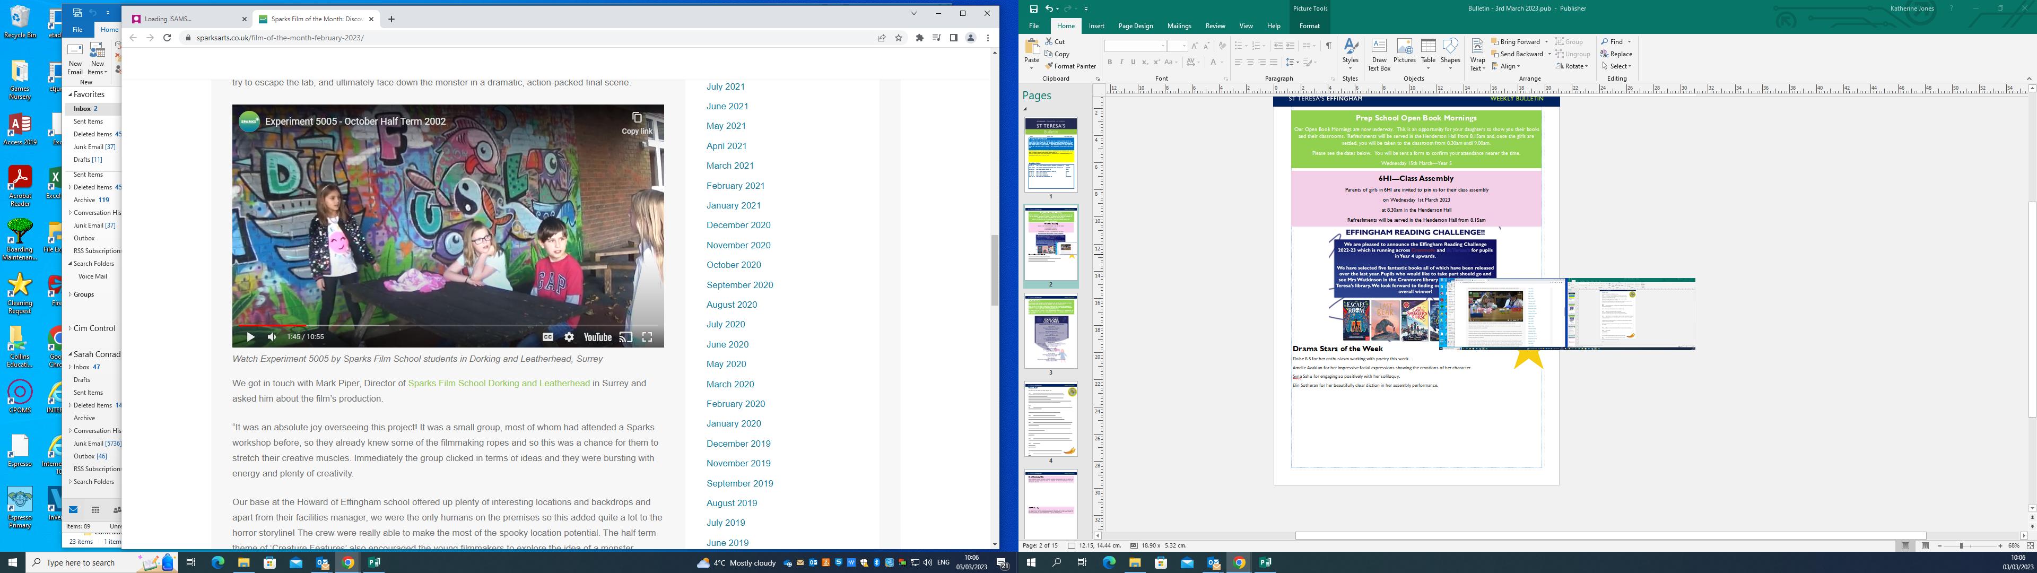Select page 3 thumbnail in Pages panel

(1050, 331)
